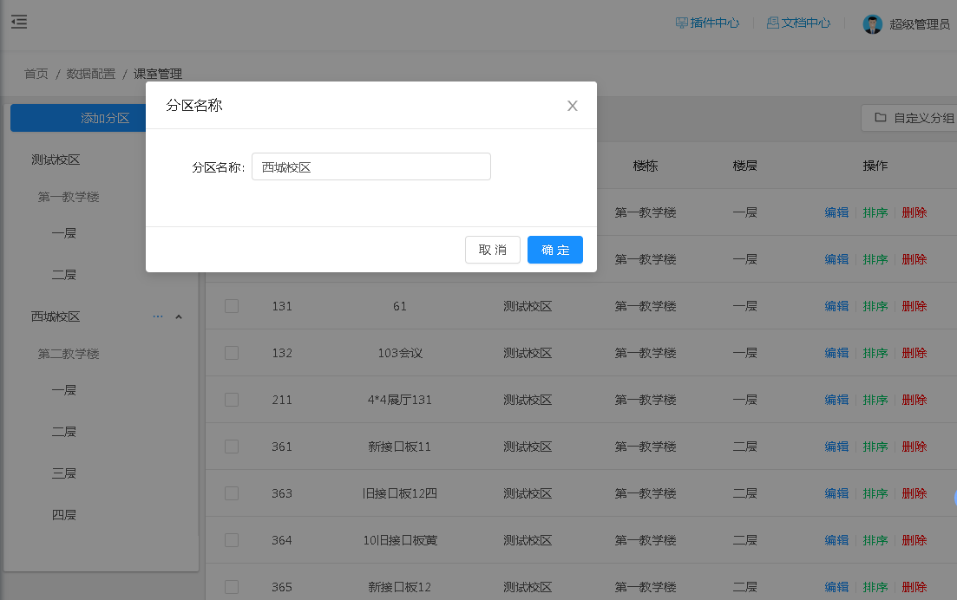957x600 pixels.
Task: Cancel the dialog with 取消 button
Action: point(493,250)
